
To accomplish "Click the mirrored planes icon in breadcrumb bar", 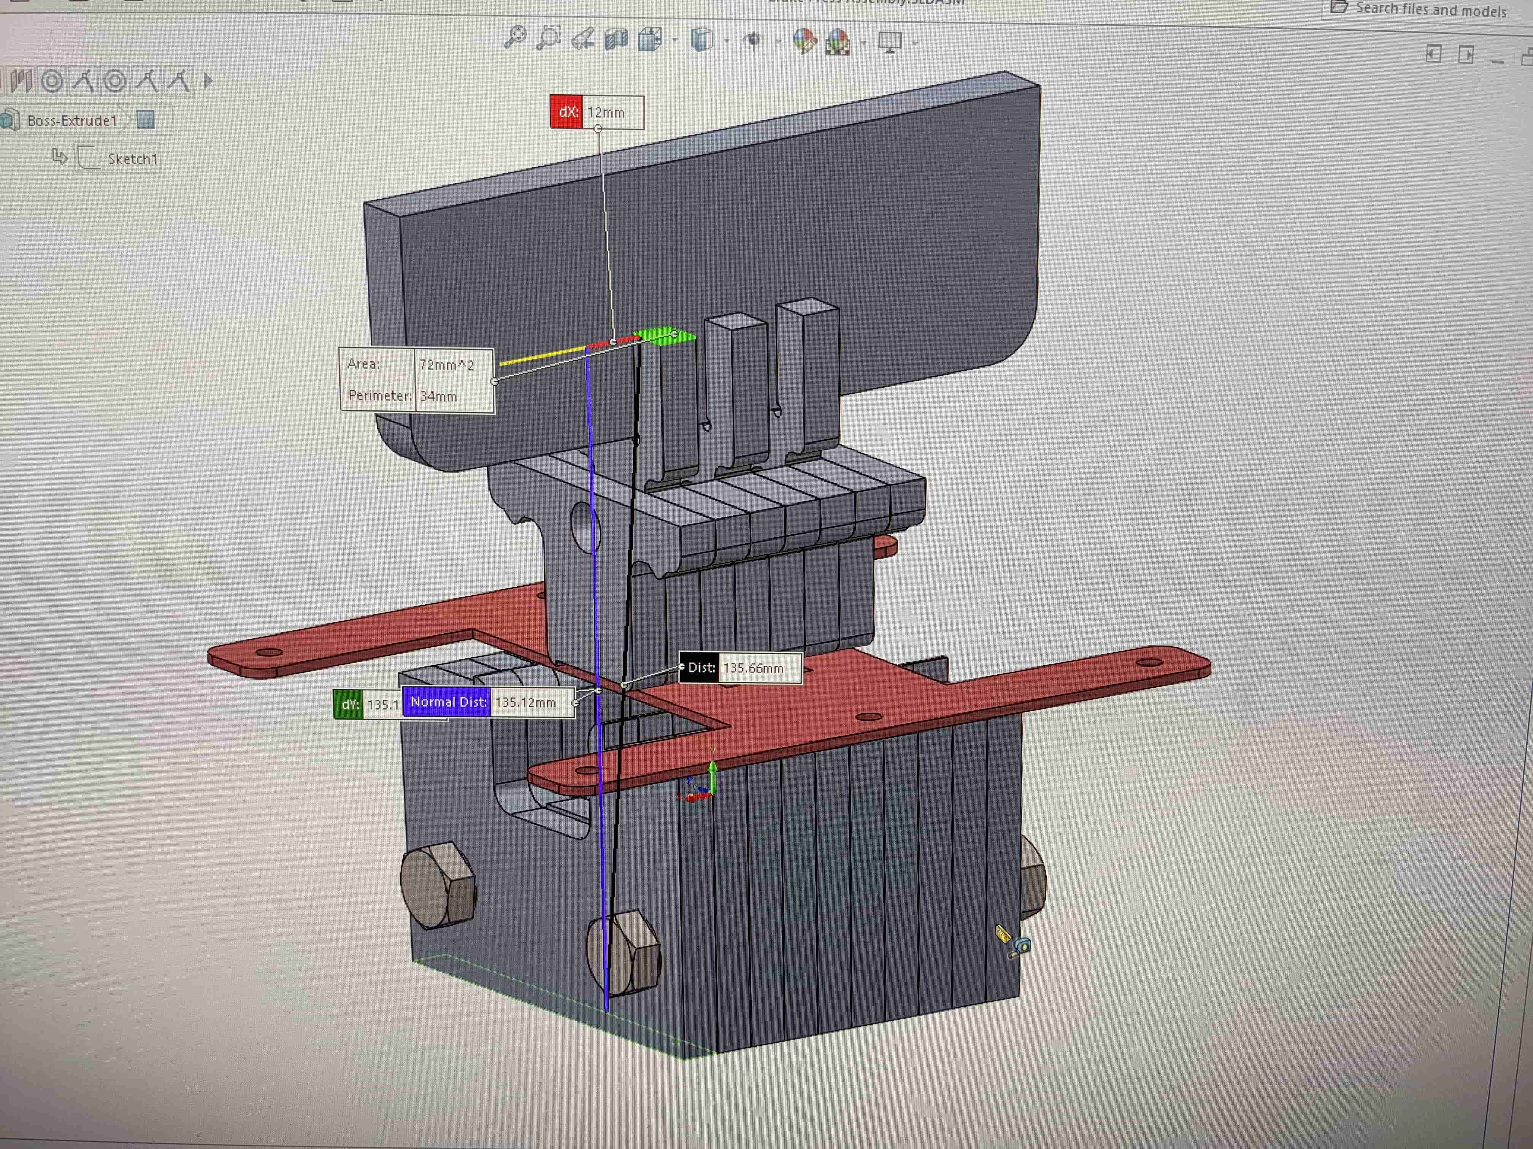I will click(x=21, y=81).
